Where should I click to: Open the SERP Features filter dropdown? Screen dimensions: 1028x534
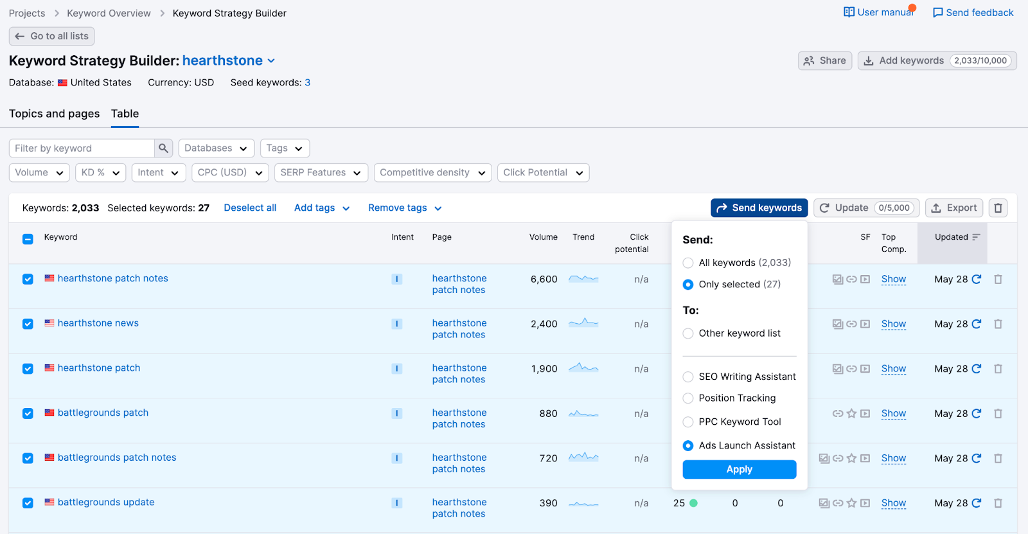(x=321, y=173)
